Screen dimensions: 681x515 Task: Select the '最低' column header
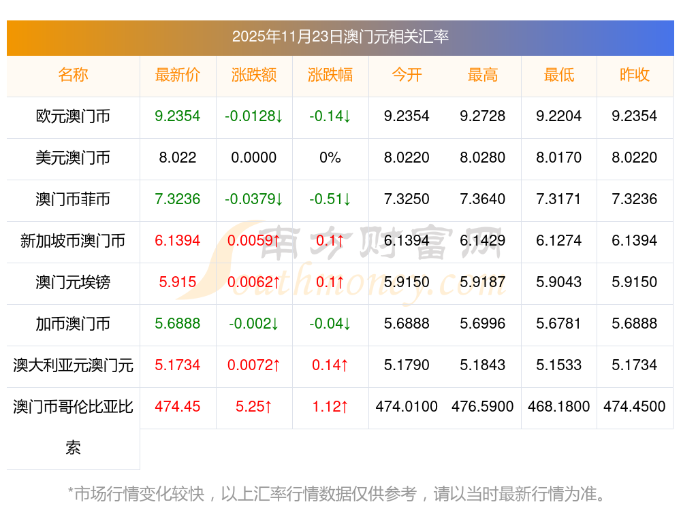coord(559,75)
